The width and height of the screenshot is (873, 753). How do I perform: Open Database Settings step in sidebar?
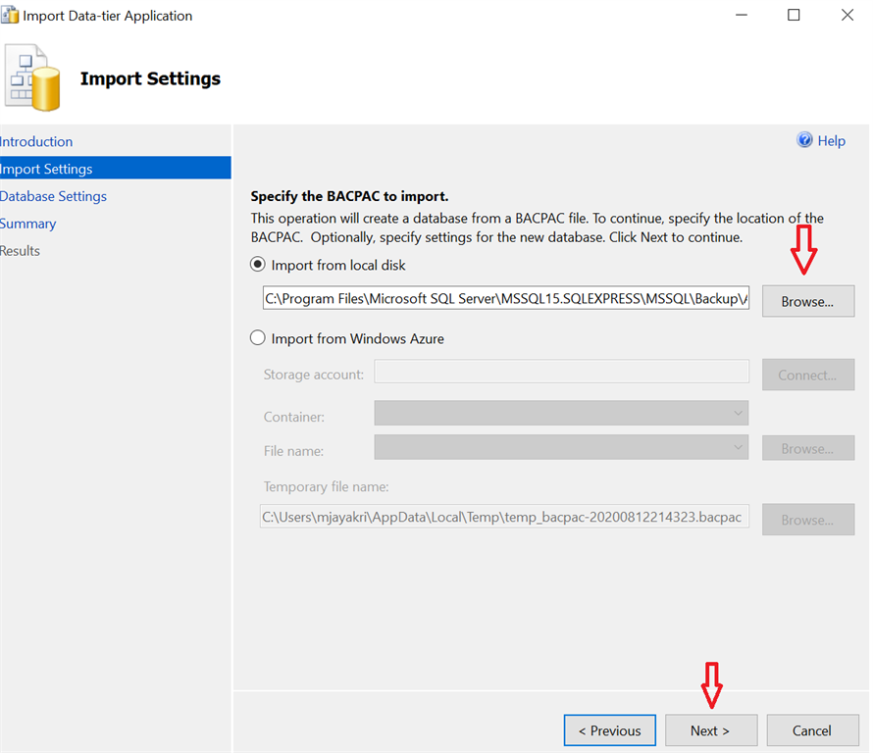(x=54, y=196)
